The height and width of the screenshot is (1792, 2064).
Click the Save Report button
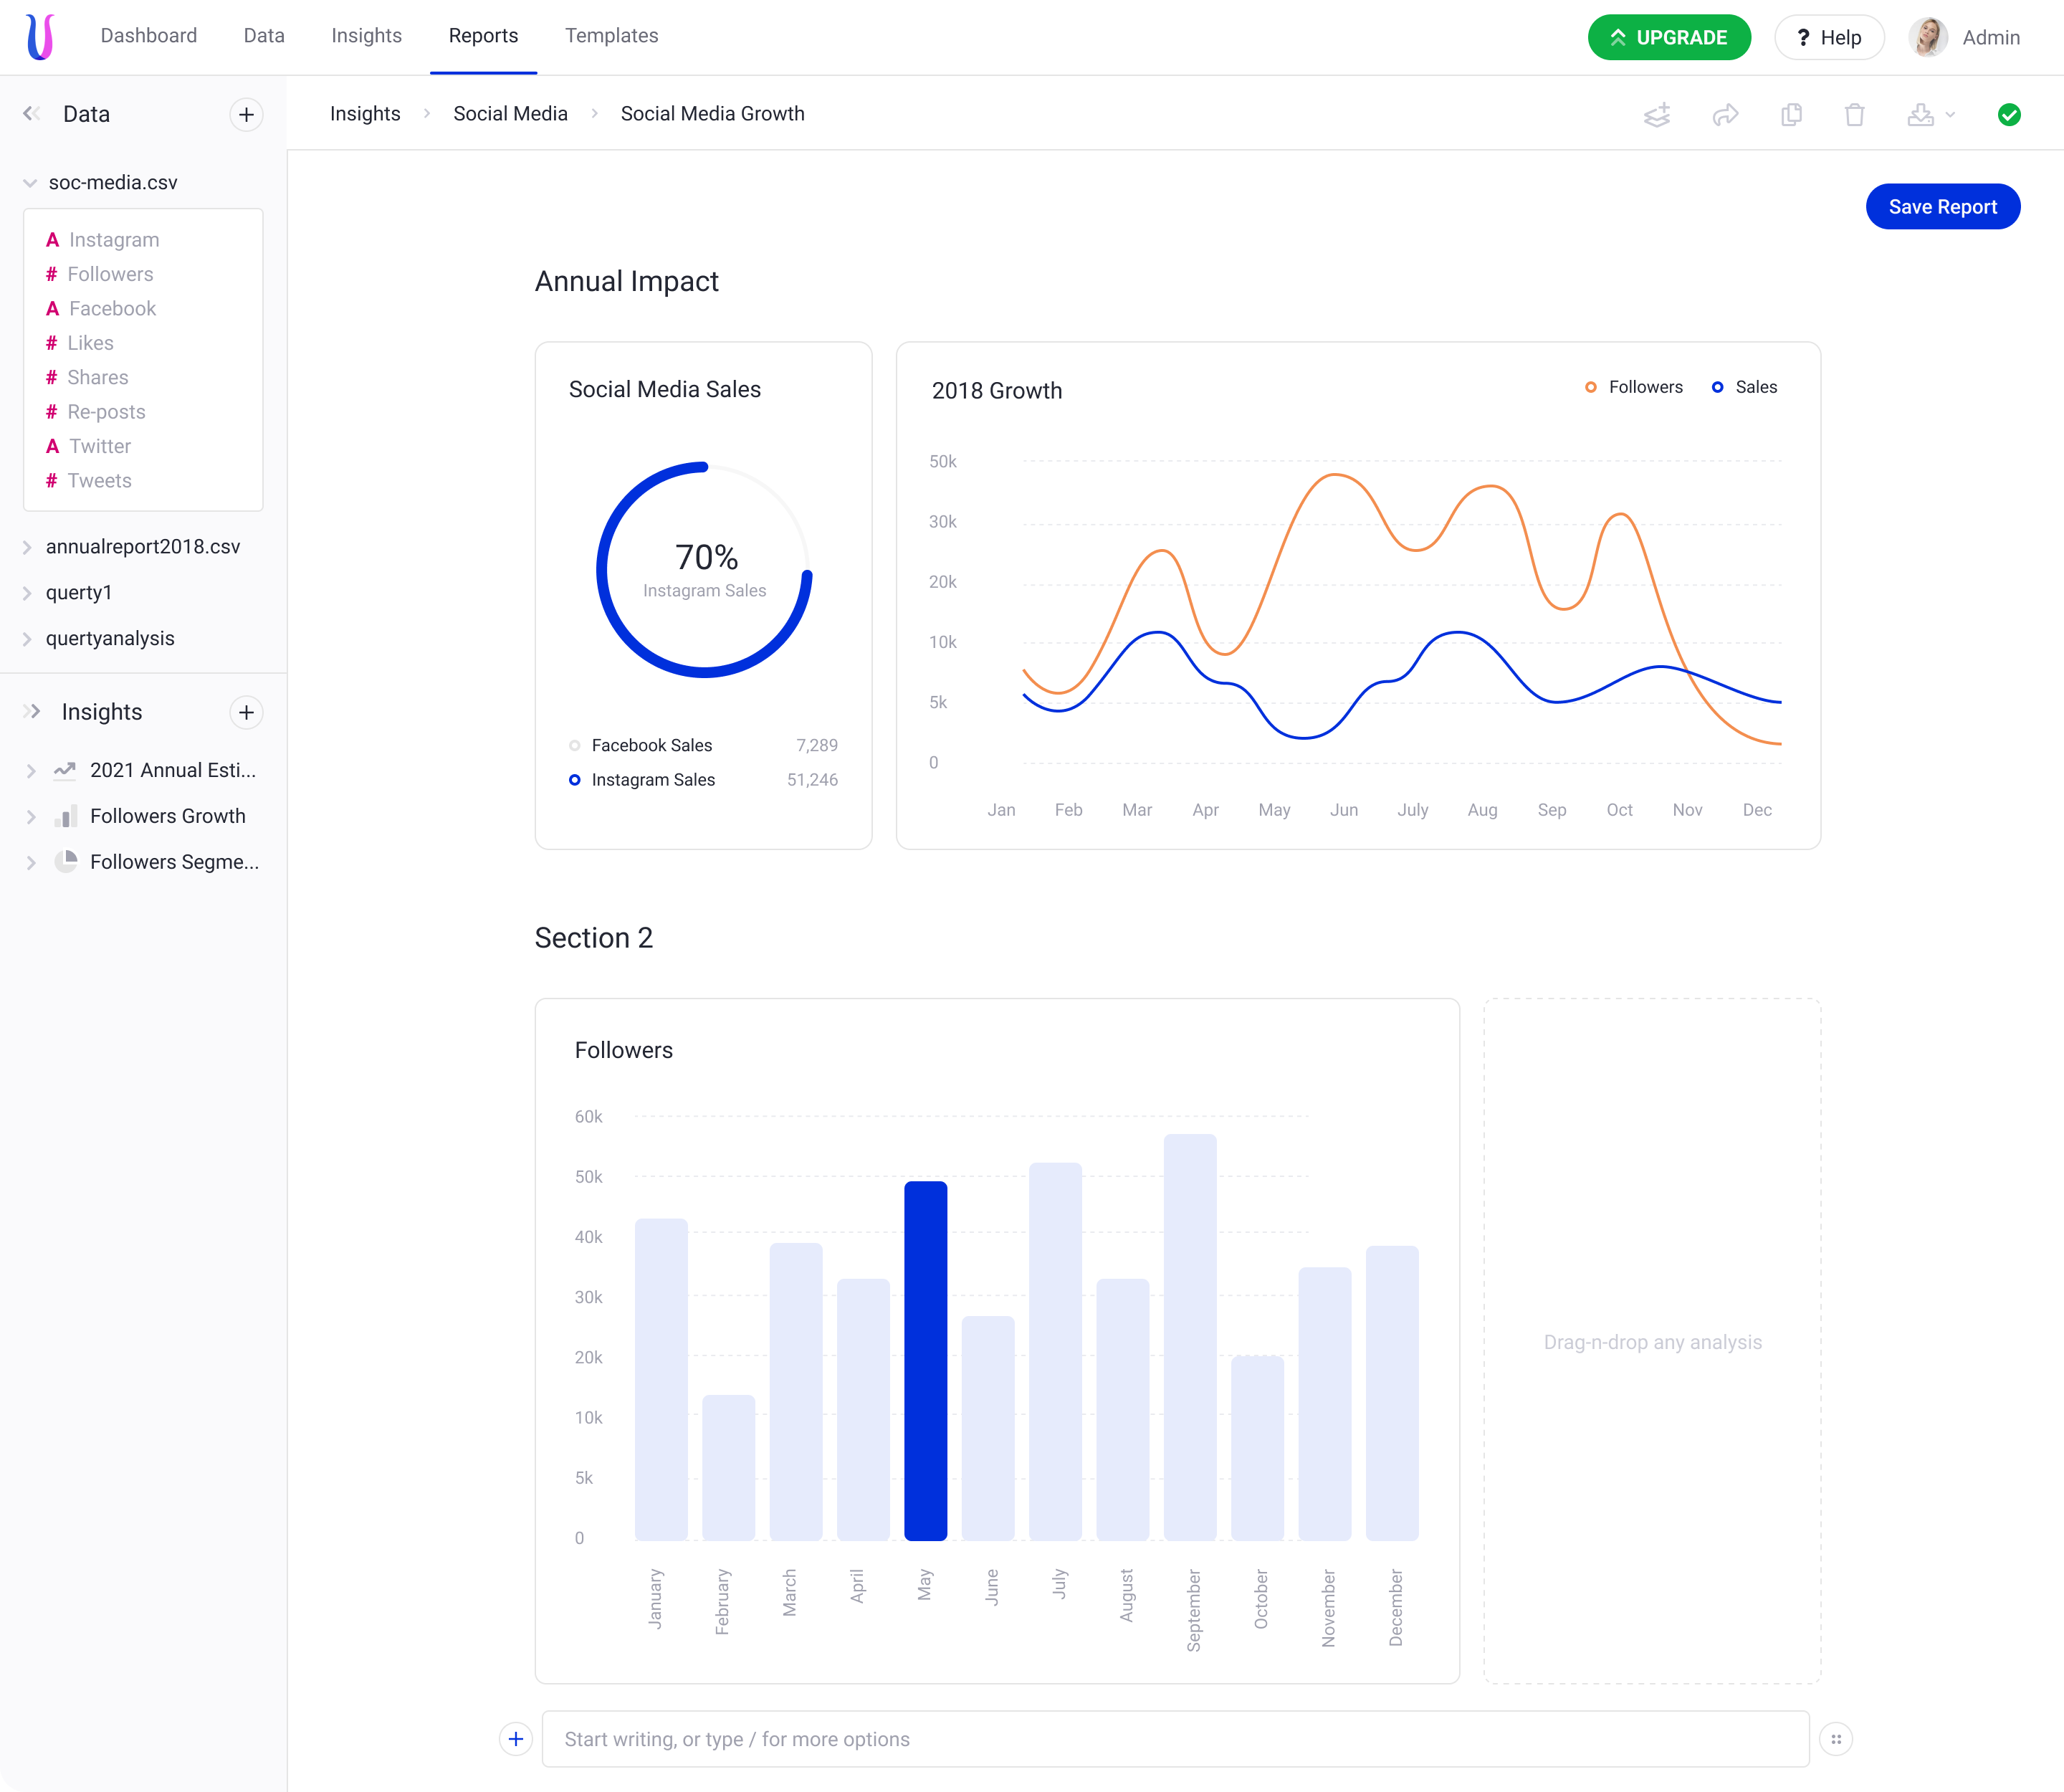click(1942, 207)
